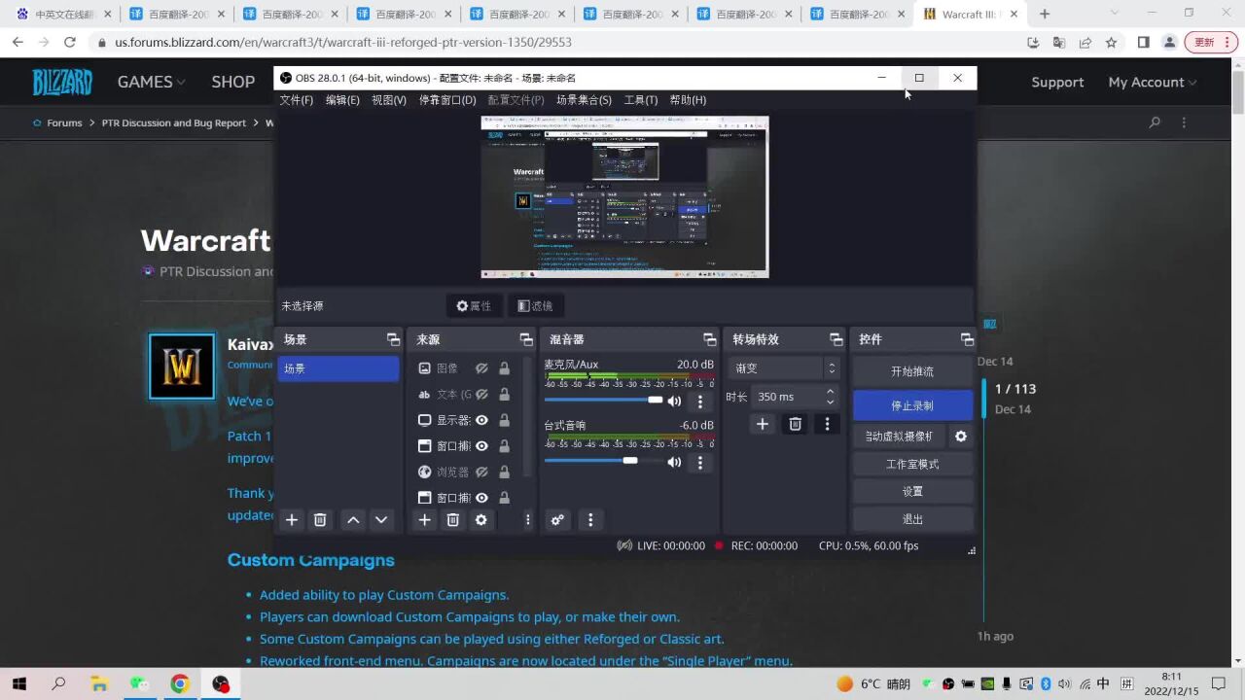Click the 停止录制 button
1245x700 pixels.
click(x=912, y=405)
